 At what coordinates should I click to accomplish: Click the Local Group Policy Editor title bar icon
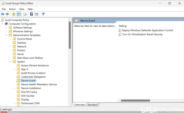coord(3,3)
